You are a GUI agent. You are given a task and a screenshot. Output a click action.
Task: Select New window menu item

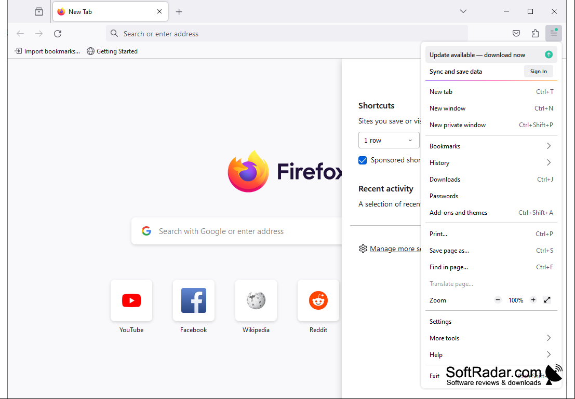(x=491, y=108)
